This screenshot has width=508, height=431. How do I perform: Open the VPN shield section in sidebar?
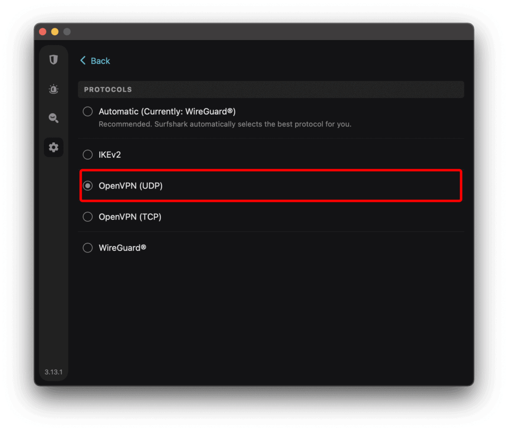(x=54, y=60)
